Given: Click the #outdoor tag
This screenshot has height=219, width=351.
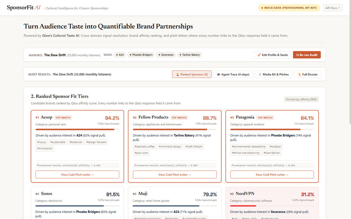Looking at the screenshot, I should (x=275, y=146).
